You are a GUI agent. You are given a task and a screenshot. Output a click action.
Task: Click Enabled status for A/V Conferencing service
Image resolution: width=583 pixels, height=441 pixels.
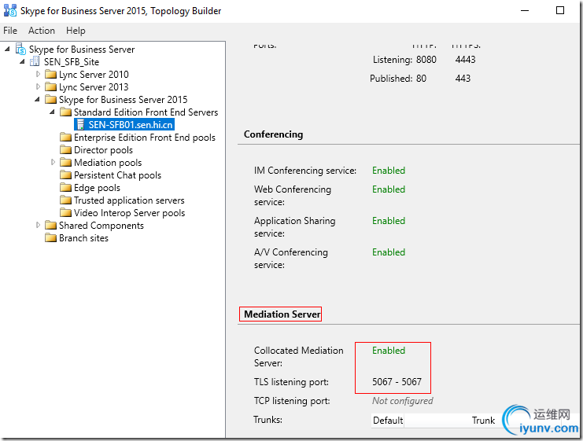tap(389, 252)
